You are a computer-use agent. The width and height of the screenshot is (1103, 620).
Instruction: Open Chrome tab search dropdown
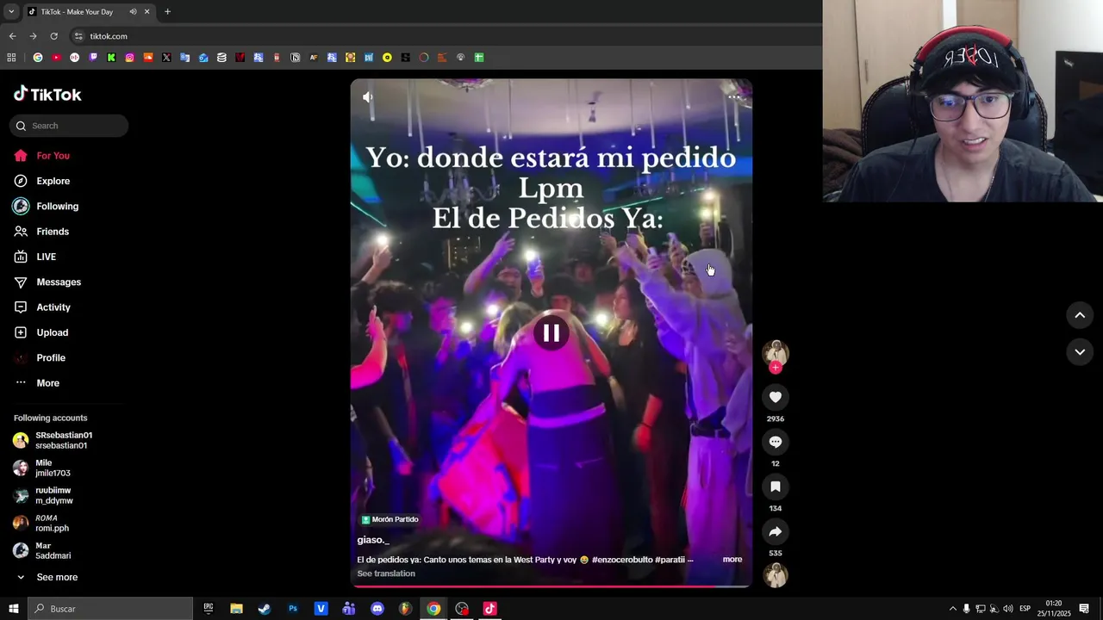coord(11,12)
